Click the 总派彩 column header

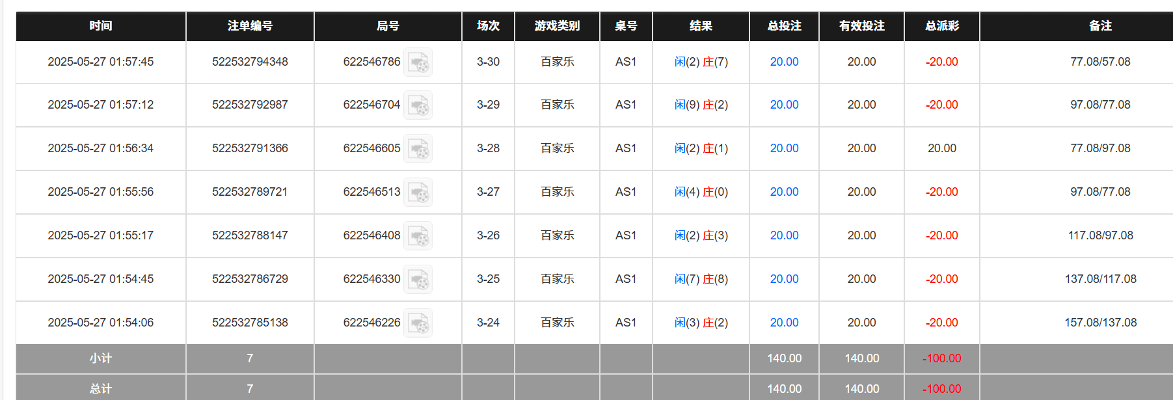pyautogui.click(x=941, y=26)
